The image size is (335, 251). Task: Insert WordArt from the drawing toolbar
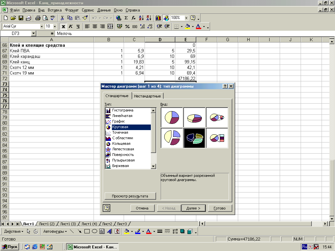pos(110,231)
